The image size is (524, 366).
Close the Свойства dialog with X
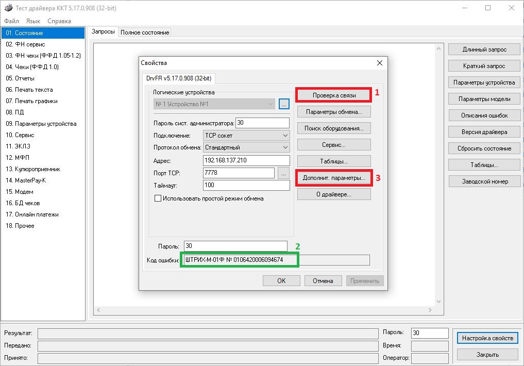pos(380,63)
